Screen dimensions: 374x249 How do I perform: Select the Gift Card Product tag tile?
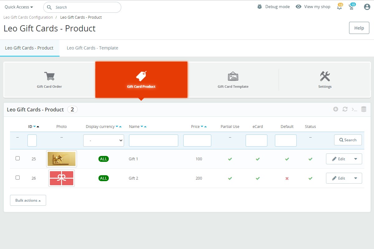pyautogui.click(x=141, y=80)
